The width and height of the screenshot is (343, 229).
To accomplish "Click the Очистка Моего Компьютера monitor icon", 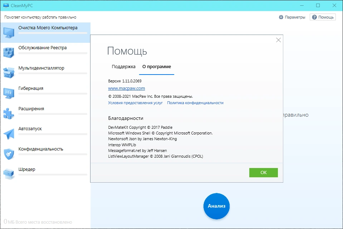I will click(x=9, y=33).
